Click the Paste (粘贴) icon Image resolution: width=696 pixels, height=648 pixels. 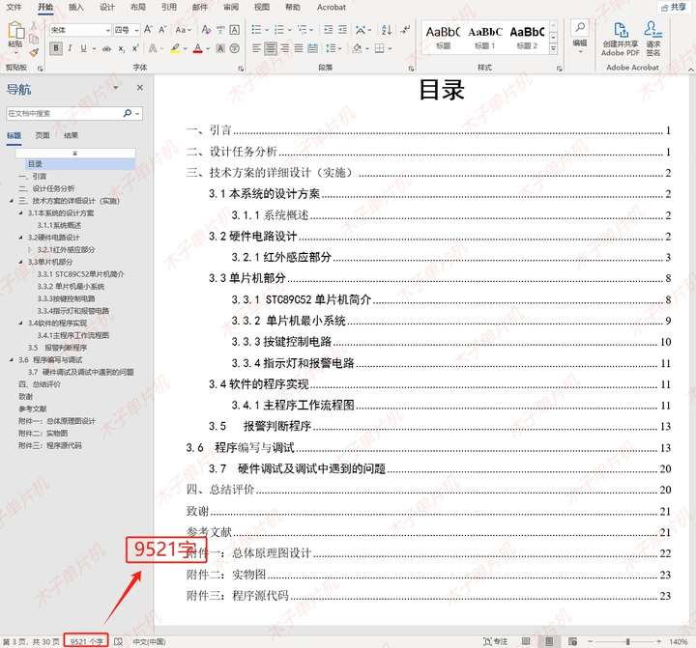tap(15, 30)
